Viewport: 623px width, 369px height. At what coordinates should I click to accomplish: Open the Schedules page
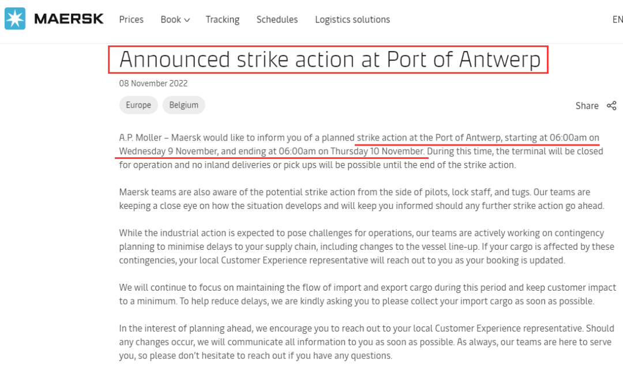pyautogui.click(x=277, y=20)
